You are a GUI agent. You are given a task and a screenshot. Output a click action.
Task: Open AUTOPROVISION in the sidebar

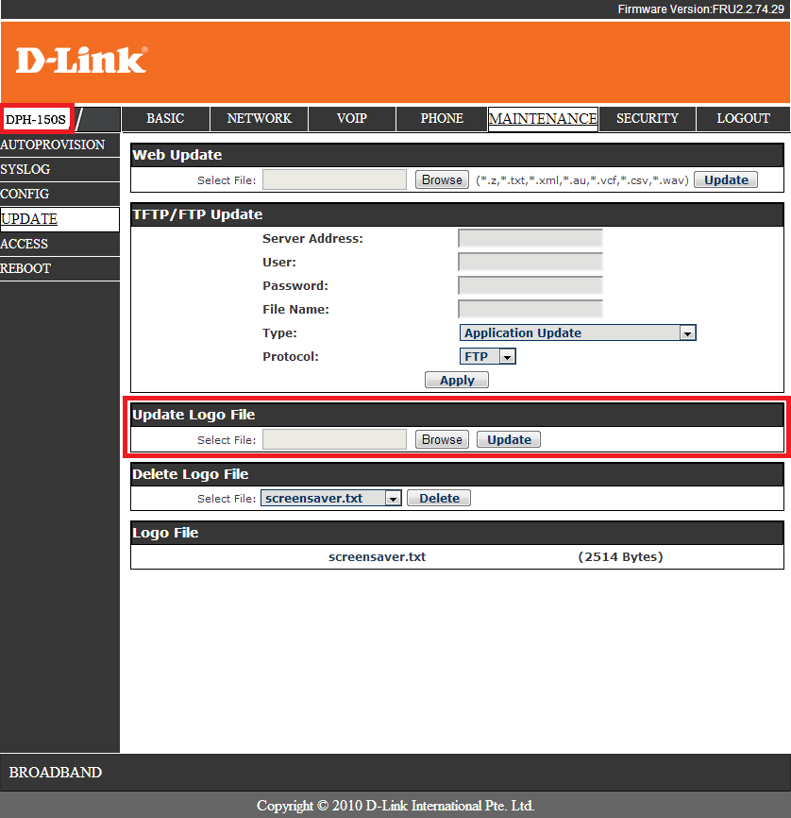point(53,145)
